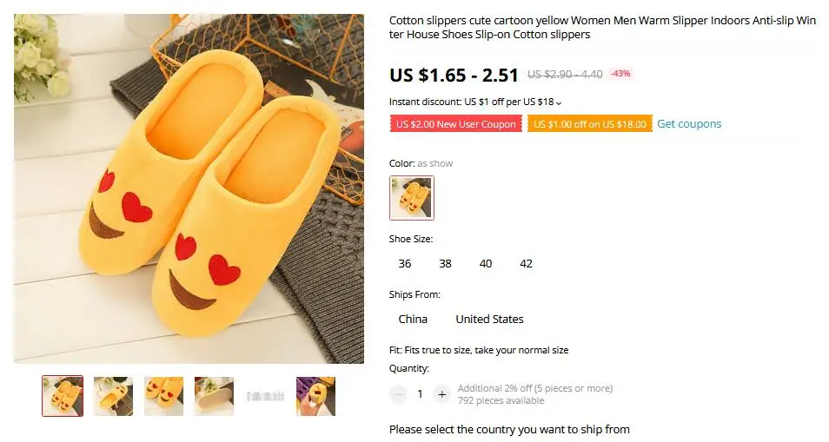Open the Get coupons link
This screenshot has height=442, width=829.
click(x=689, y=123)
